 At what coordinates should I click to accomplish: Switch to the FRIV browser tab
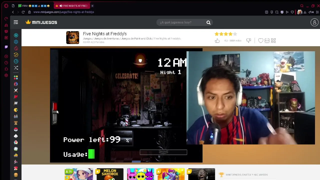click(x=34, y=6)
